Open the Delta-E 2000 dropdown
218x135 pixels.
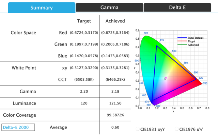tap(18, 127)
